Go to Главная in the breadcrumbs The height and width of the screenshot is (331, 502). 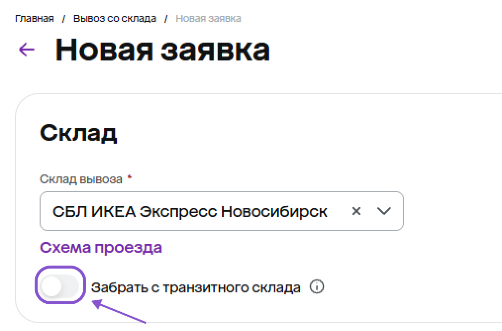[x=35, y=19]
